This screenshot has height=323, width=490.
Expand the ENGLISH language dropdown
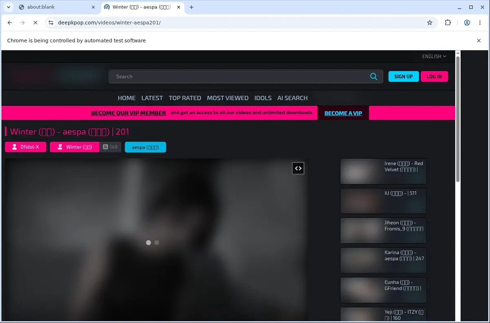tap(434, 56)
